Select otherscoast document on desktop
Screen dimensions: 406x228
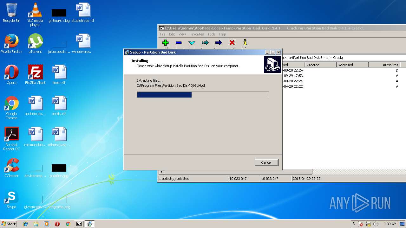[59, 137]
